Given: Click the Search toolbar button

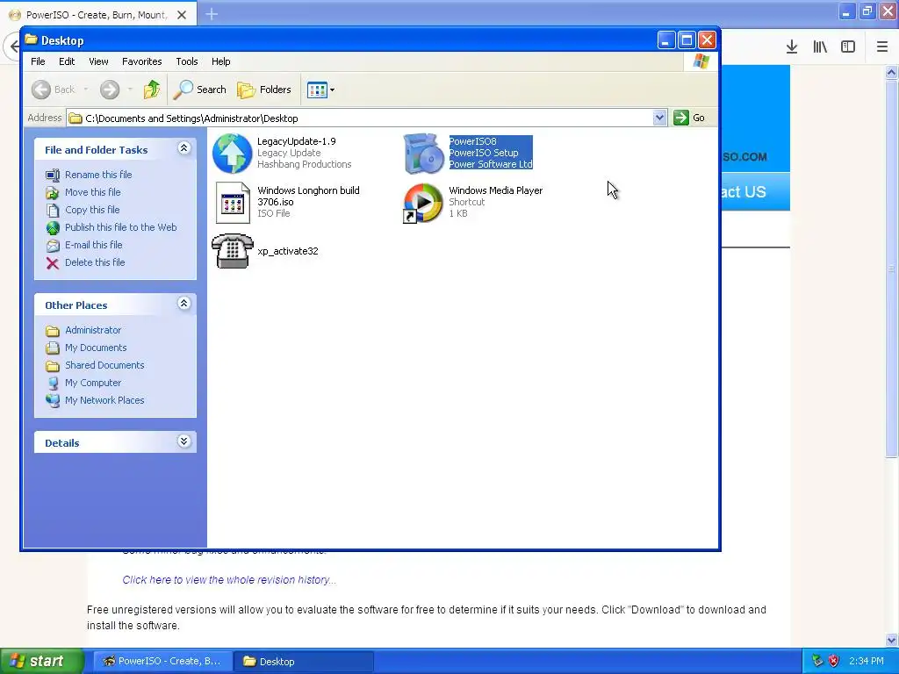Looking at the screenshot, I should (200, 90).
